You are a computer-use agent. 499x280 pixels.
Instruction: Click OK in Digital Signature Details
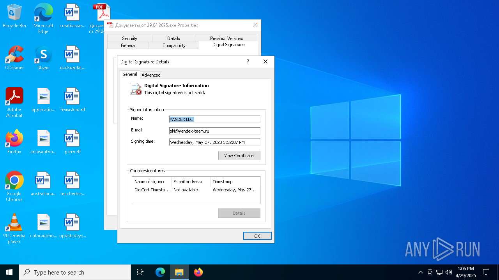[x=257, y=236]
